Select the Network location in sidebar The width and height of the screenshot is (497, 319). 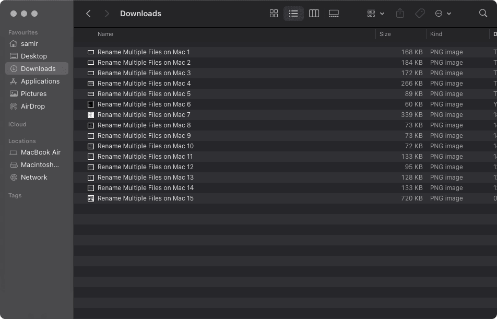pyautogui.click(x=34, y=177)
